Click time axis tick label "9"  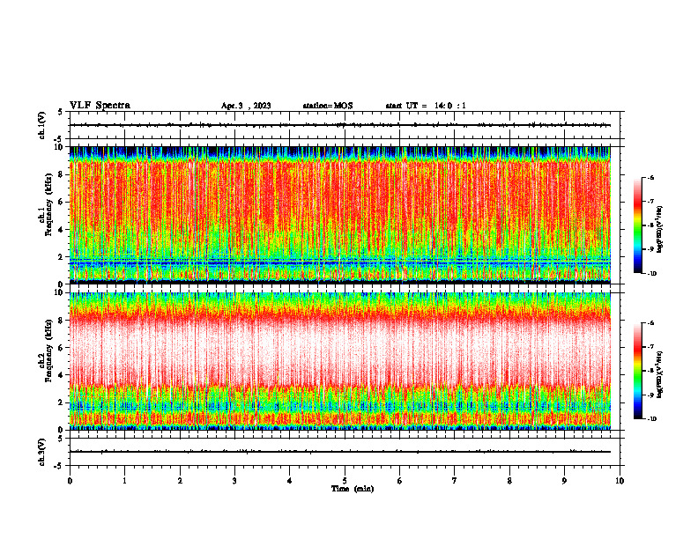coord(564,481)
